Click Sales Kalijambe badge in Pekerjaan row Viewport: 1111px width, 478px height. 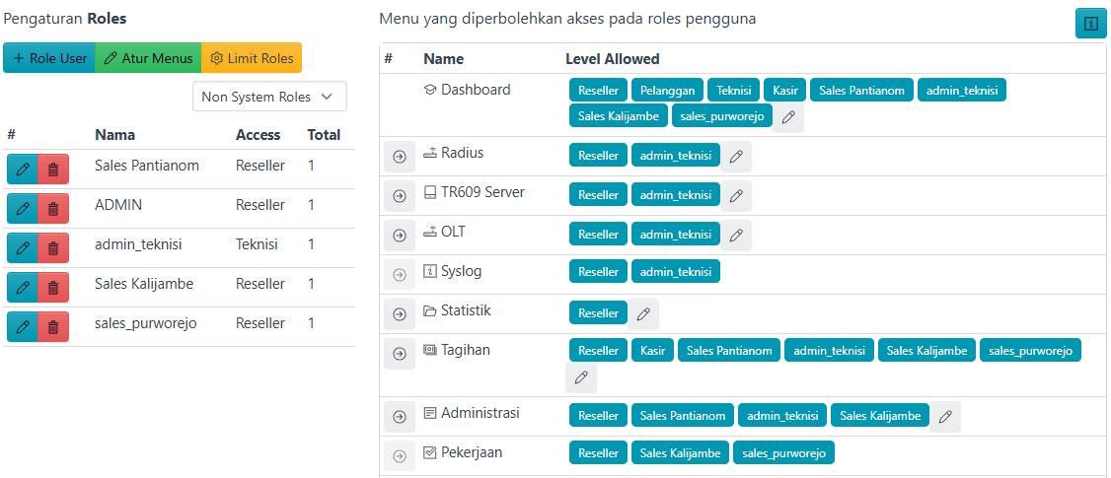pos(680,453)
